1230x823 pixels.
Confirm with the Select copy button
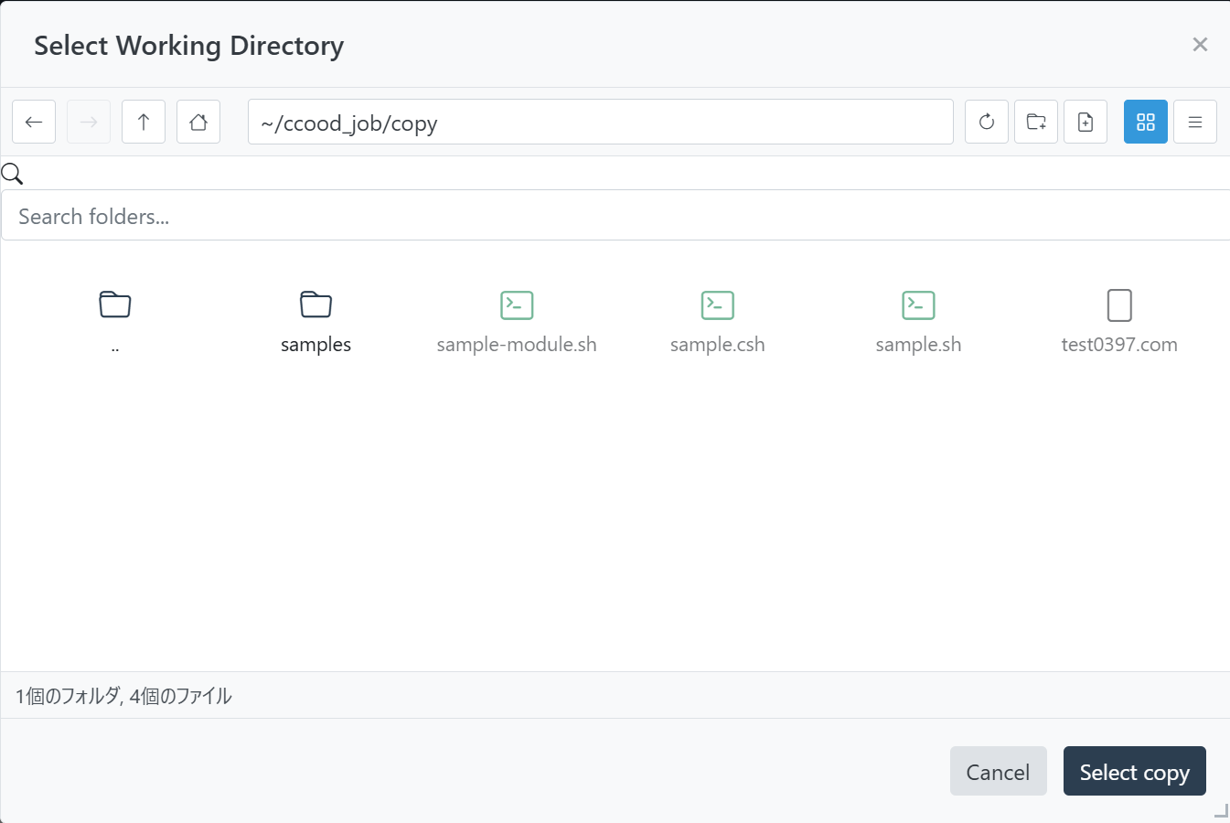pyautogui.click(x=1135, y=771)
